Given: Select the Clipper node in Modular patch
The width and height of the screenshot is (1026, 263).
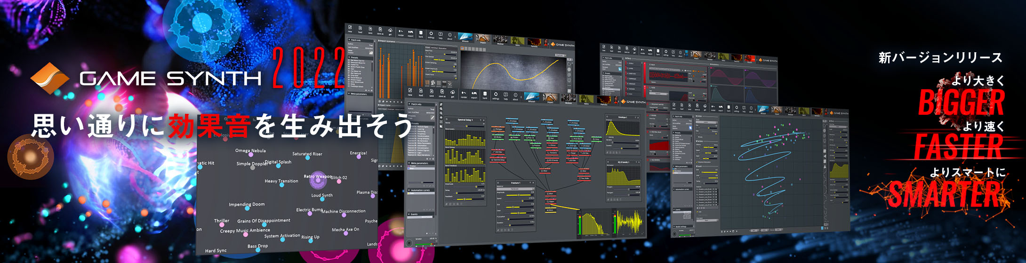Looking at the screenshot, I should point(551,201).
